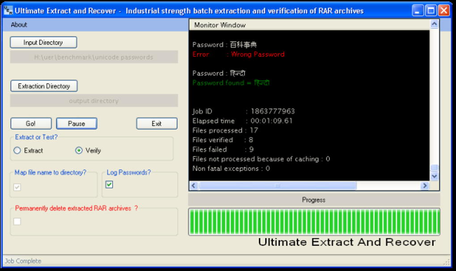Screen dimensions: 456x271
Task: Click the Extraction Directory button
Action: pos(44,86)
